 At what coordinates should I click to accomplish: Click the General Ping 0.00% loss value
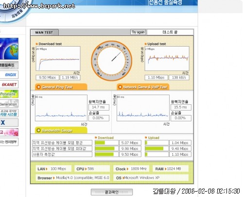(99, 118)
